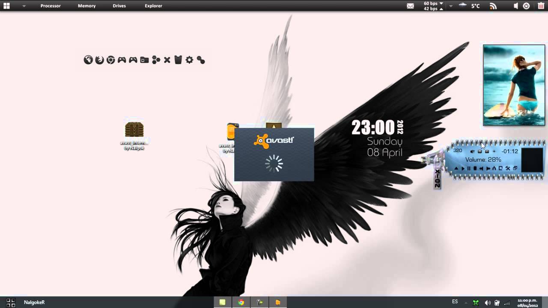Launch Chrome from the desktop dock
The height and width of the screenshot is (308, 548).
[x=110, y=60]
